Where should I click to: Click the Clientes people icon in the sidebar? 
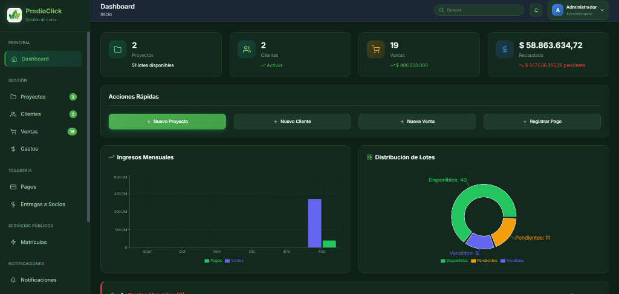tap(13, 114)
